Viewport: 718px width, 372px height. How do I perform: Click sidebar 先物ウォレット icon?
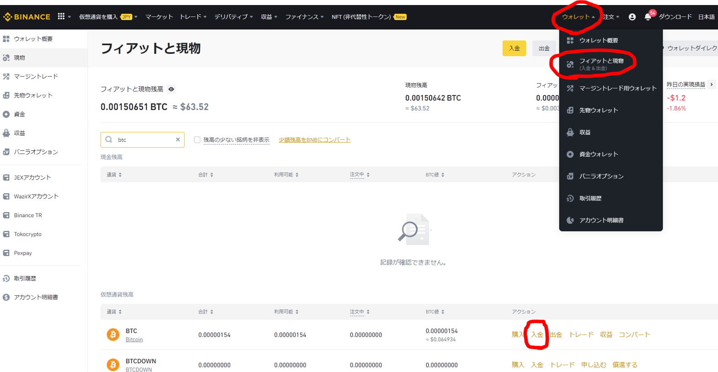pyautogui.click(x=6, y=95)
